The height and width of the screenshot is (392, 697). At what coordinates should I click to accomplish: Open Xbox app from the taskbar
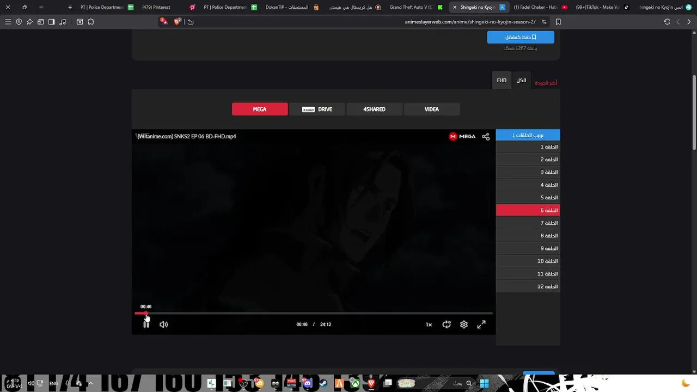coord(355,383)
